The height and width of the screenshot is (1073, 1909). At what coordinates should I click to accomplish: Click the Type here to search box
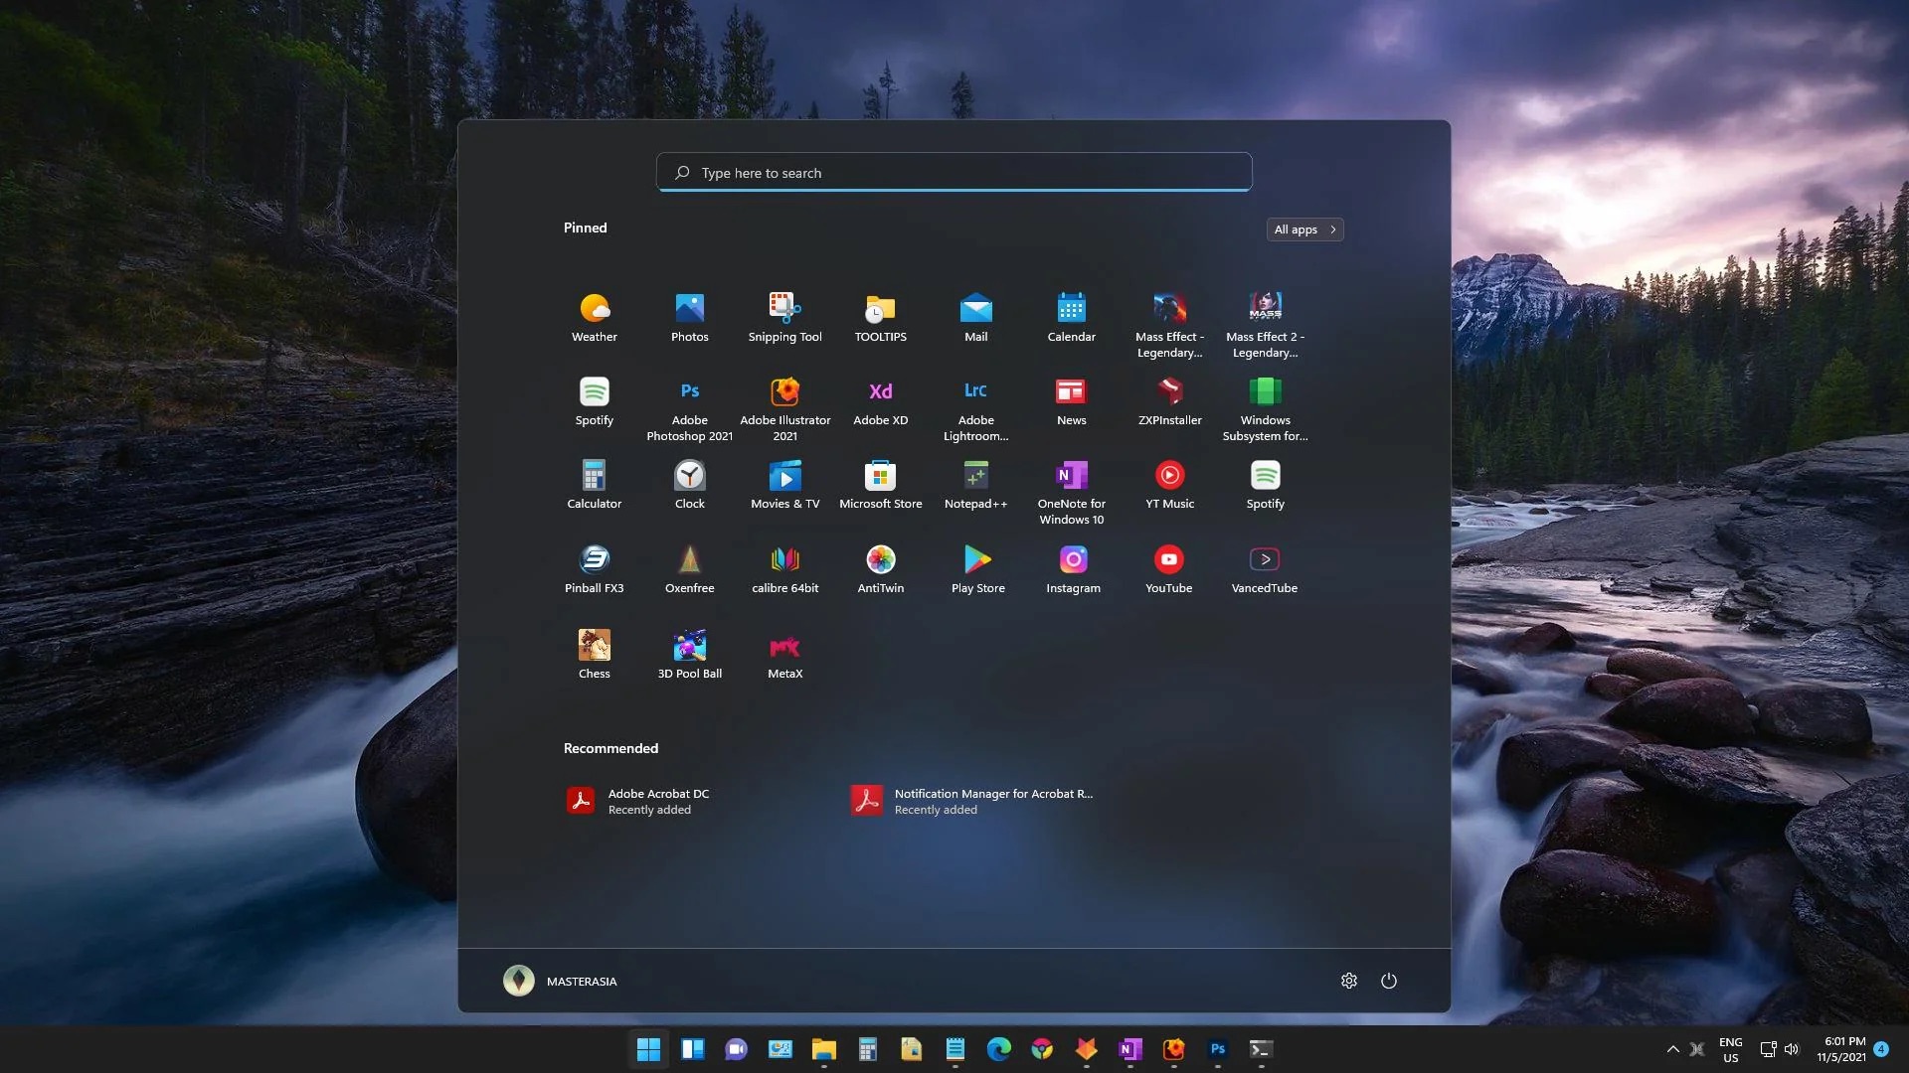954,172
